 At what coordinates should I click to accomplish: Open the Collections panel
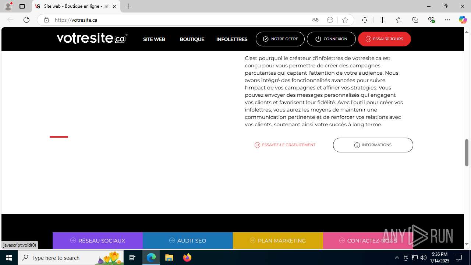point(415,20)
